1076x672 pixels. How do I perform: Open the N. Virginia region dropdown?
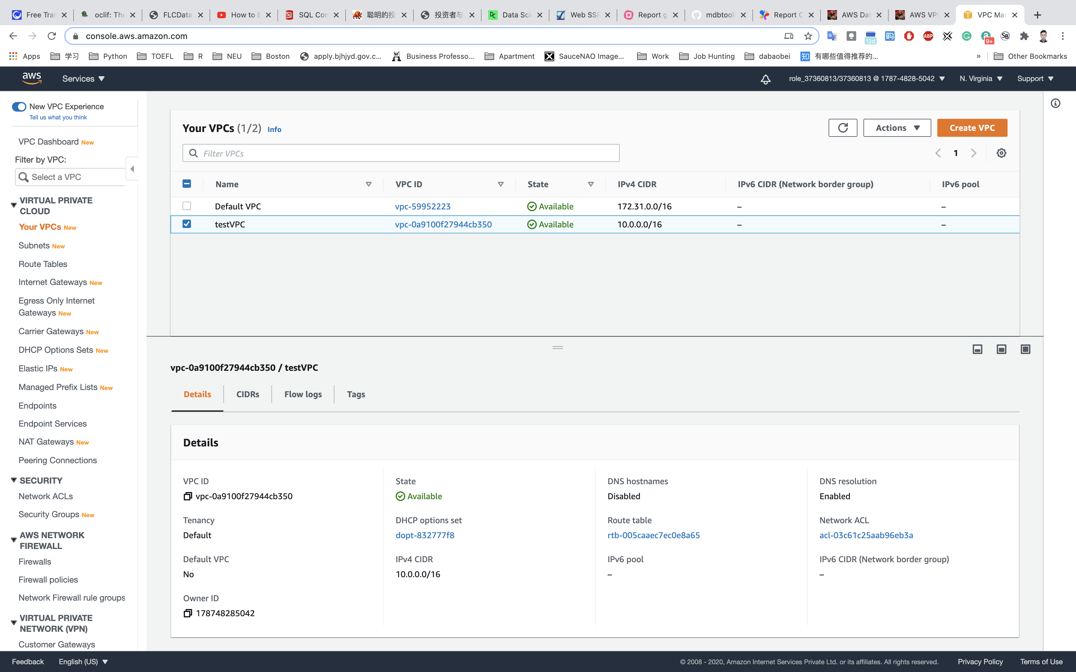coord(981,79)
